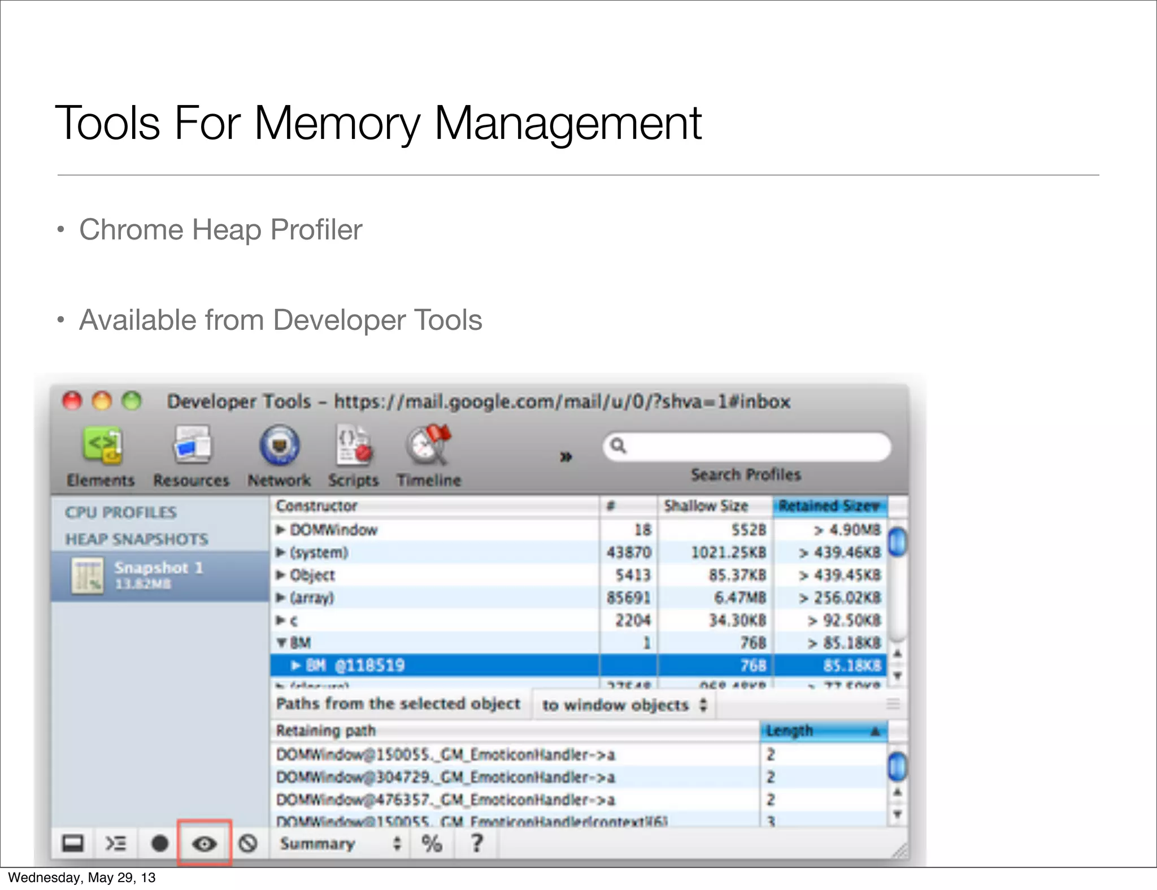Show more panels via double-chevron
1157x890 pixels.
click(566, 456)
